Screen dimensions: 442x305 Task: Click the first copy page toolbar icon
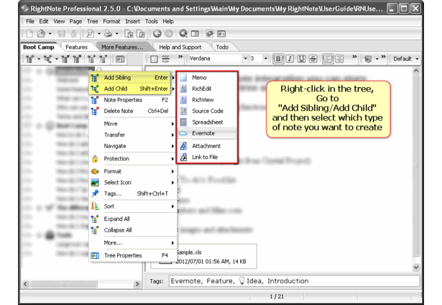(x=129, y=34)
